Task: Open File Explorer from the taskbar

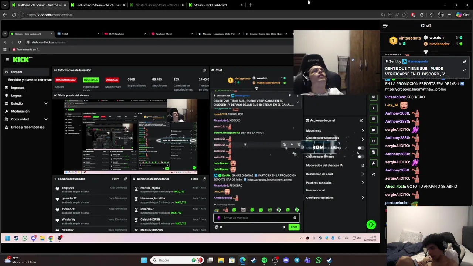Action: (221, 260)
